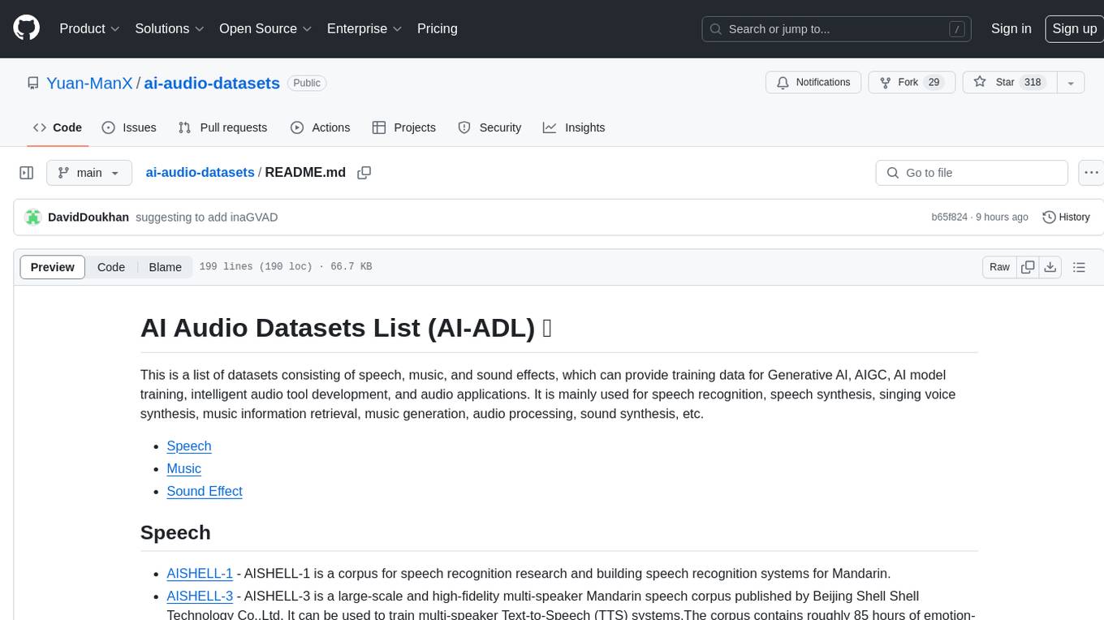Jump to the Music section link
The image size is (1104, 620).
pyautogui.click(x=183, y=469)
